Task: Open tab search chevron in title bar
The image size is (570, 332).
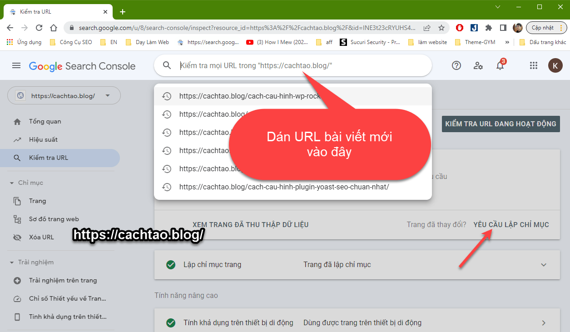Action: pyautogui.click(x=498, y=7)
